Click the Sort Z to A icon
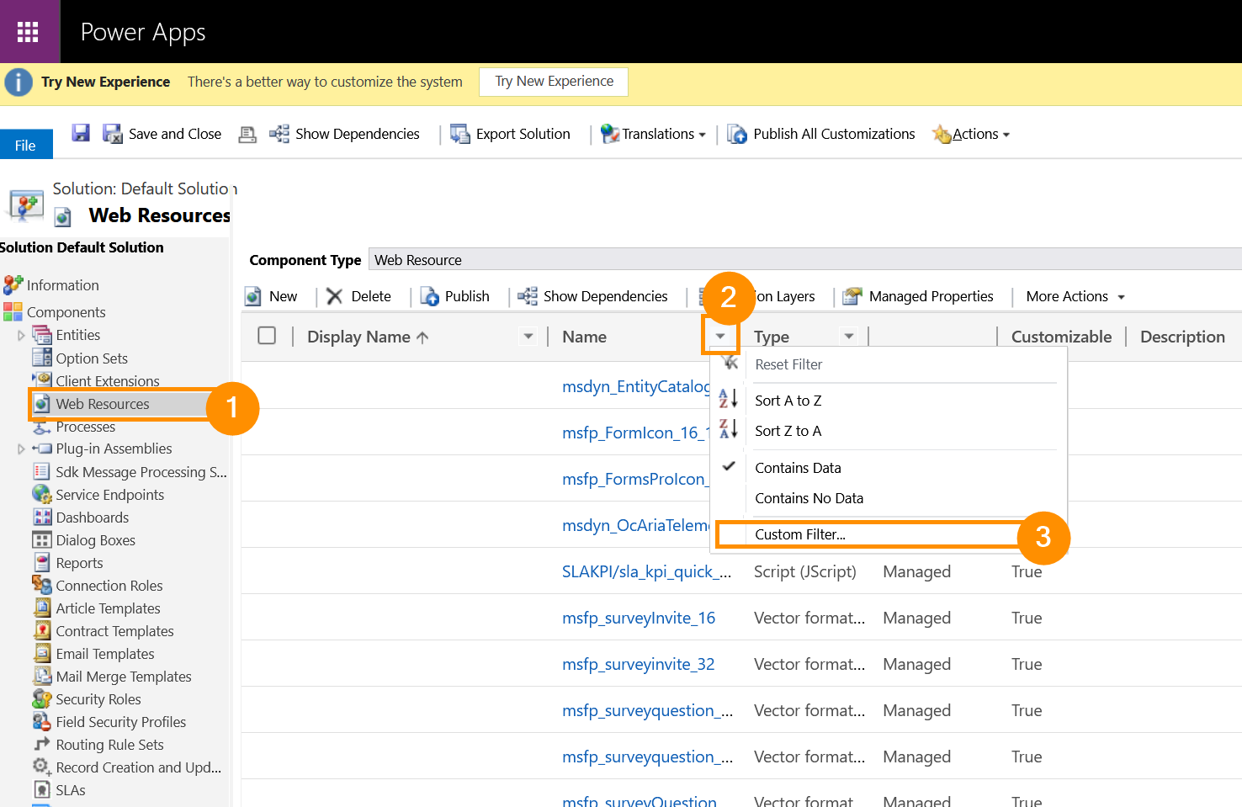This screenshot has height=807, width=1242. (x=728, y=428)
